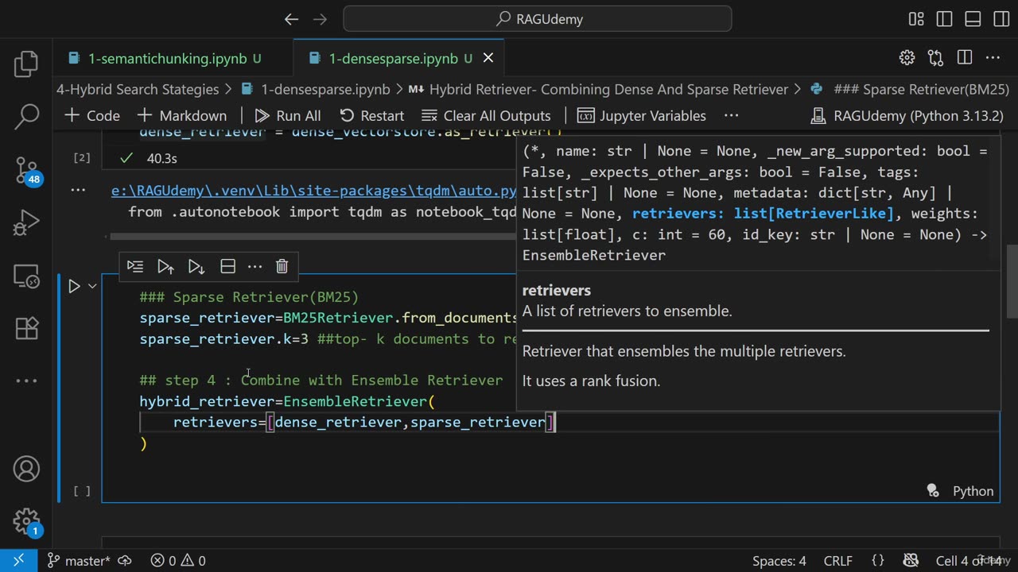Expand the run cell options chevron

click(92, 286)
